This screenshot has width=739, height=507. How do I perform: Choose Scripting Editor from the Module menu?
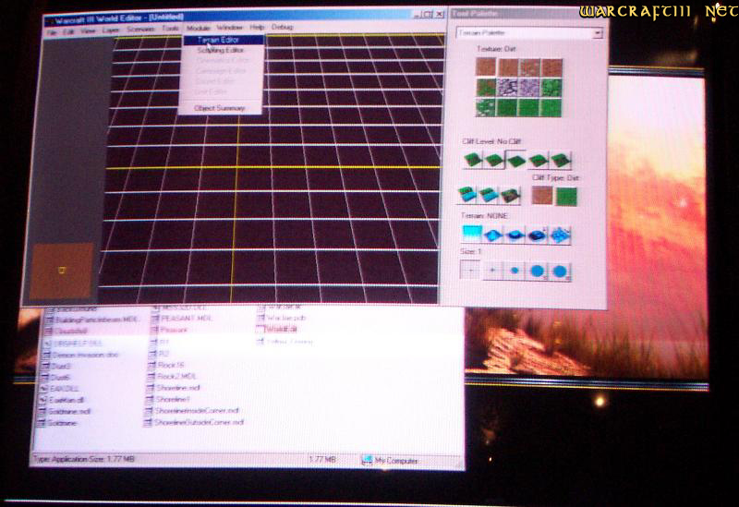click(221, 50)
